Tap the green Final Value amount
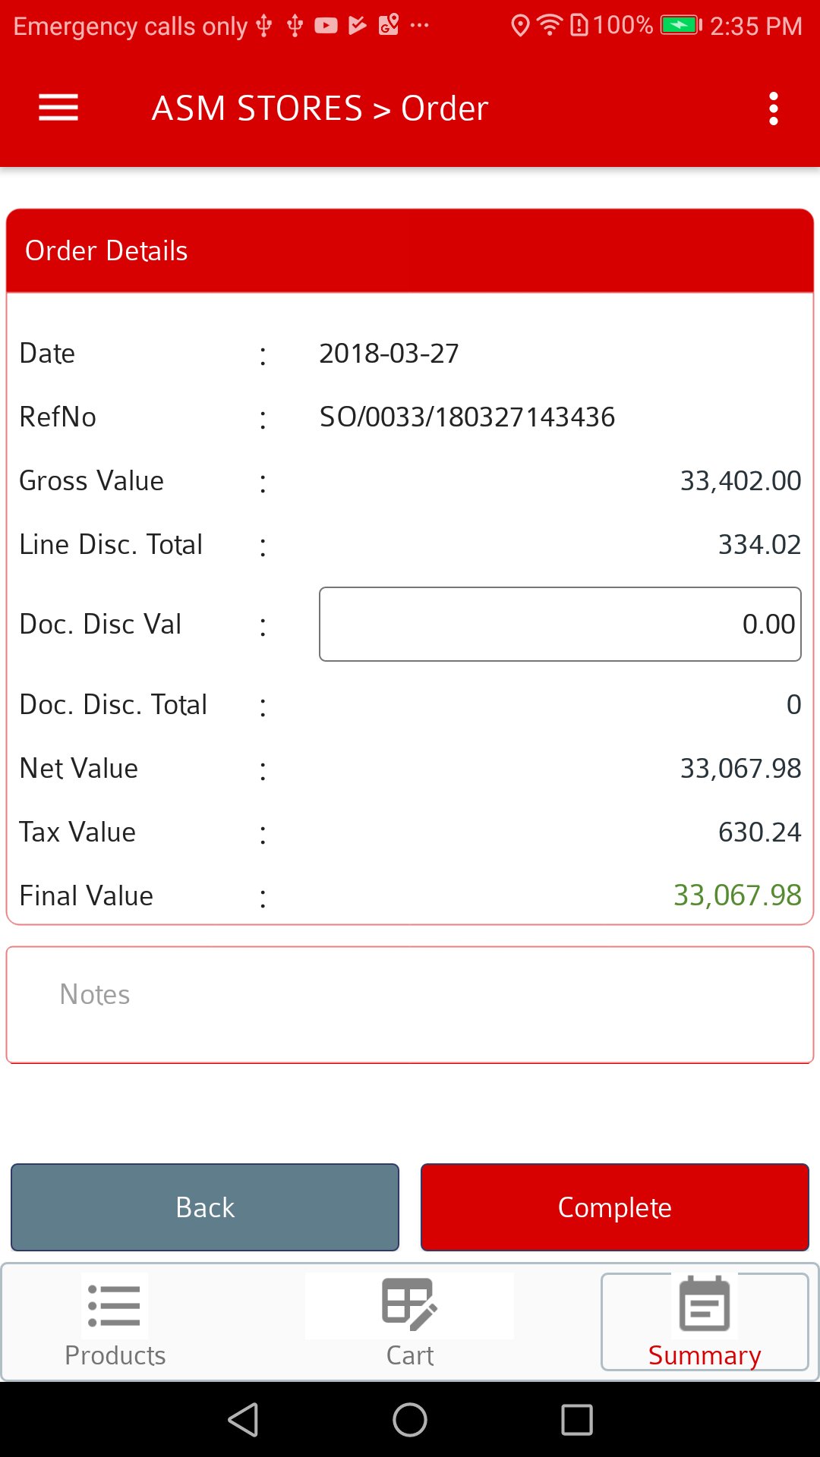The height and width of the screenshot is (1457, 820). (x=737, y=895)
